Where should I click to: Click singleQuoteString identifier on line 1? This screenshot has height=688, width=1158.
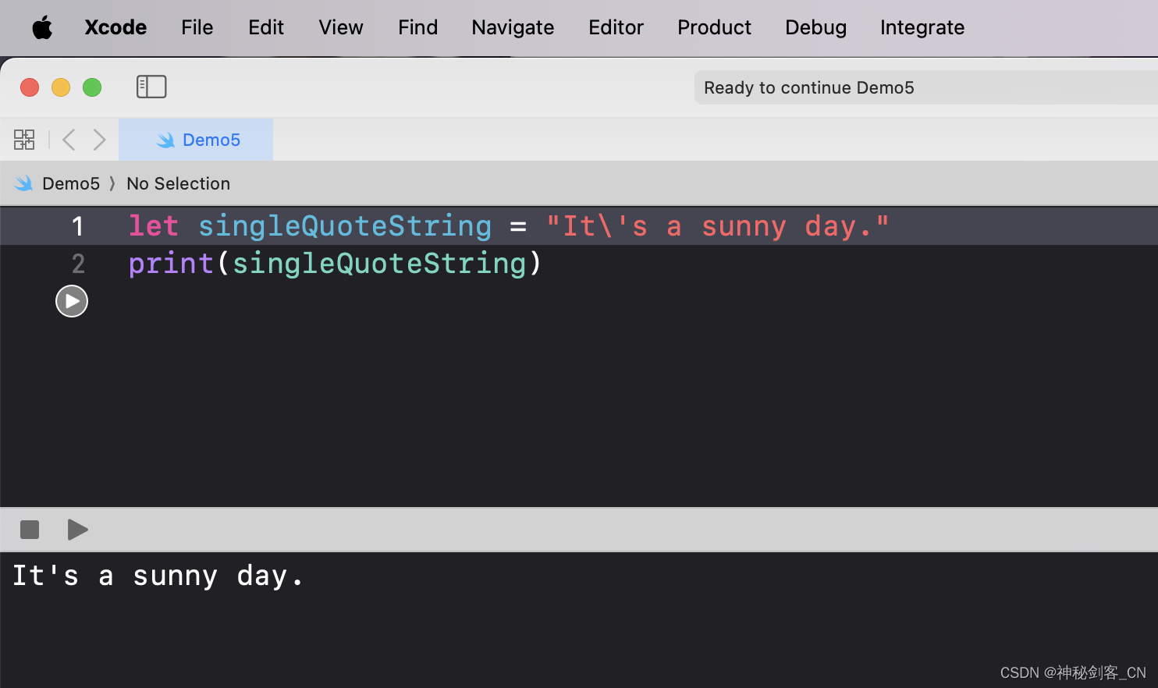(345, 226)
